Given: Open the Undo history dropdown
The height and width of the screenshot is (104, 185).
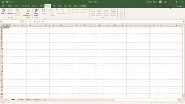Looking at the screenshot, I should 9,2.
